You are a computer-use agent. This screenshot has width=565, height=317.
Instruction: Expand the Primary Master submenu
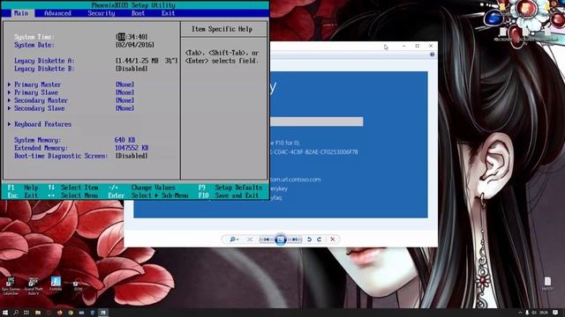37,85
